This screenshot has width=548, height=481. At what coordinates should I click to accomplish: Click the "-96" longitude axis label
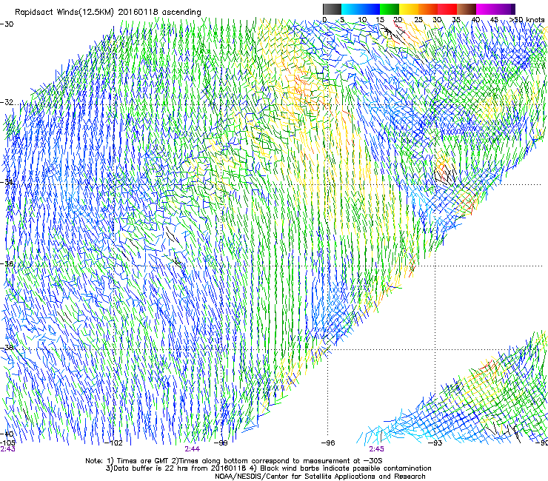[328, 443]
